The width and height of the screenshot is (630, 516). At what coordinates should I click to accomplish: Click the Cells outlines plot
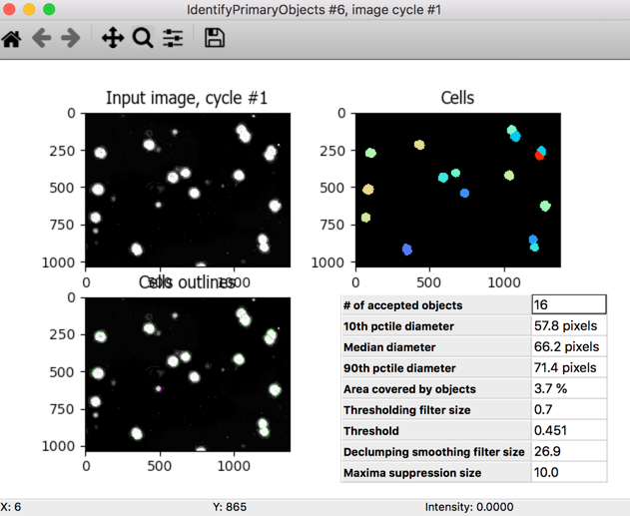[x=188, y=374]
